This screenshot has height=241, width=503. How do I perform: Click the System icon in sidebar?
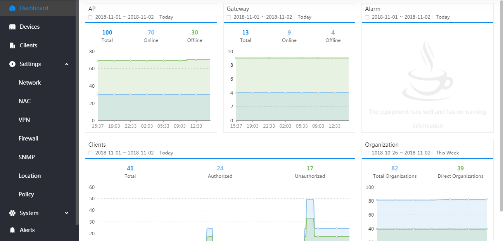[x=12, y=213]
